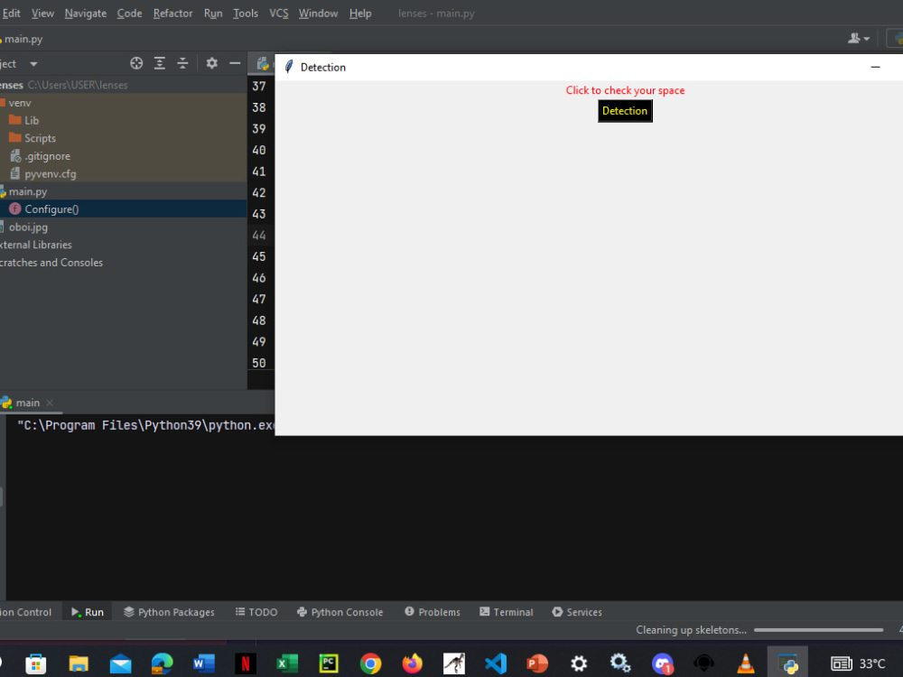Open the Python Console tool window
Screen dimensions: 903x677
(340, 611)
